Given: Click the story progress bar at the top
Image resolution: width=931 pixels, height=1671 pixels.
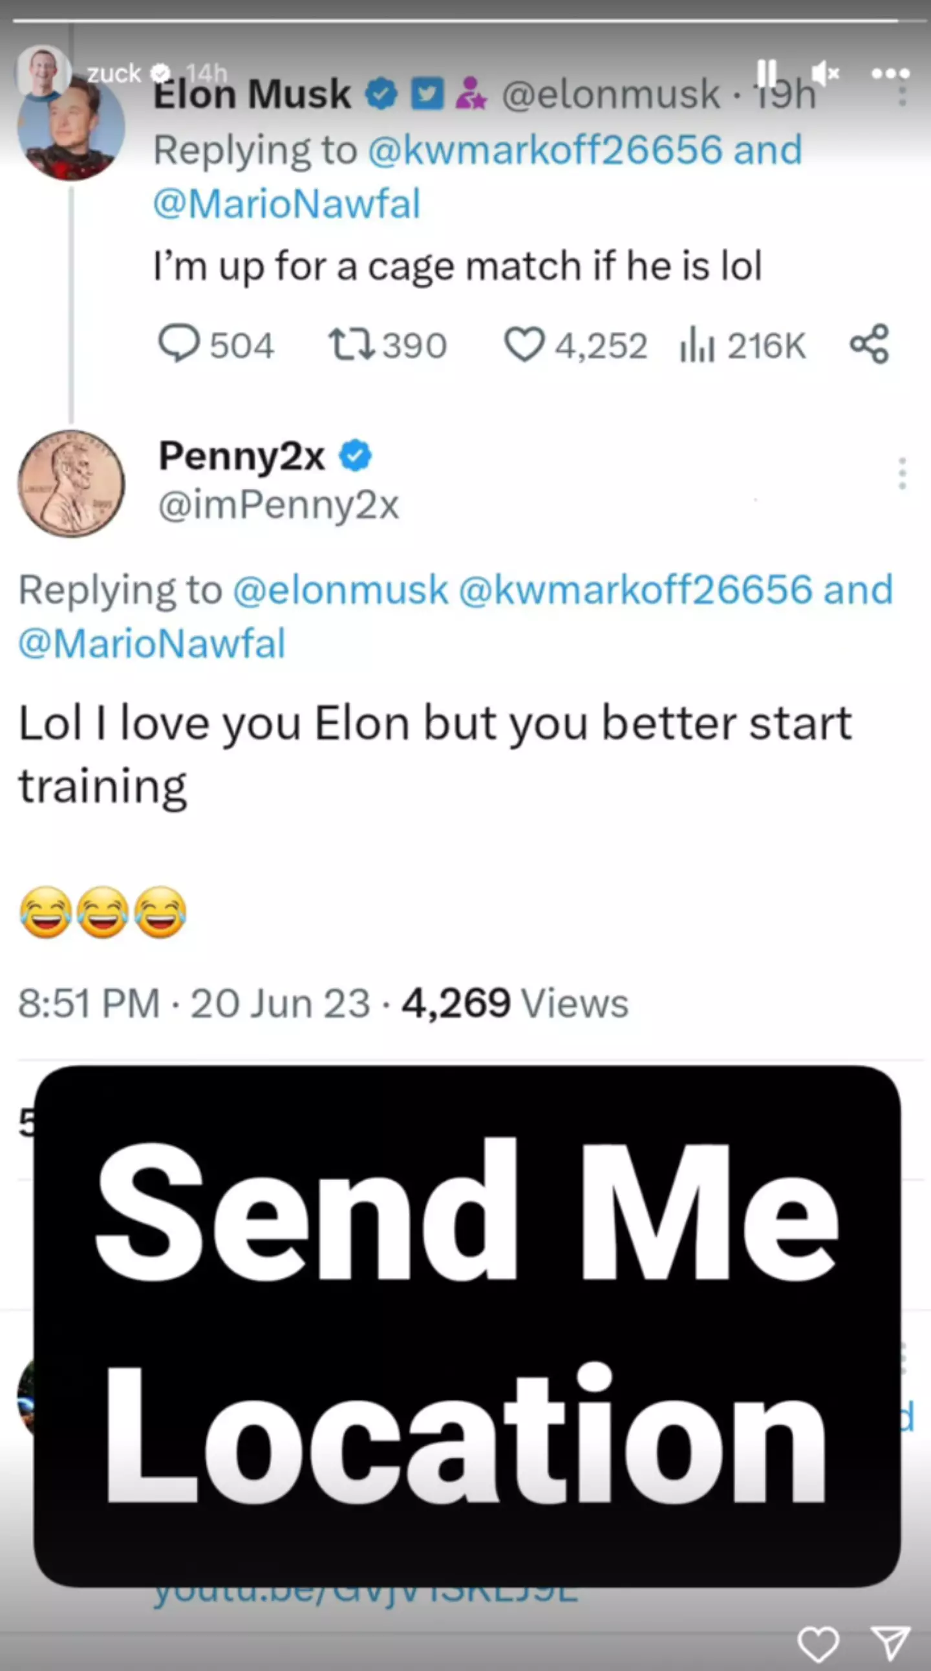Looking at the screenshot, I should point(465,19).
